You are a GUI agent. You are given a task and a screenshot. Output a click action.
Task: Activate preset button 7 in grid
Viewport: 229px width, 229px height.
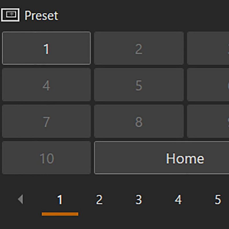(x=46, y=121)
